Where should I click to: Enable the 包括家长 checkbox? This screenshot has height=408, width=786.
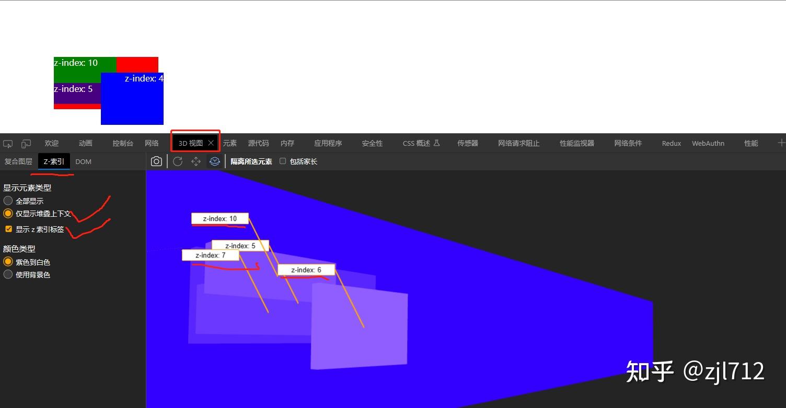283,161
